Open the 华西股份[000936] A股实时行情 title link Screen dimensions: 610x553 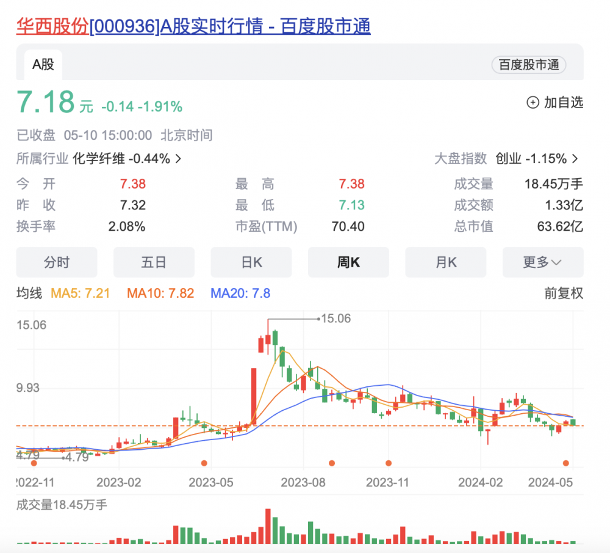click(x=193, y=26)
